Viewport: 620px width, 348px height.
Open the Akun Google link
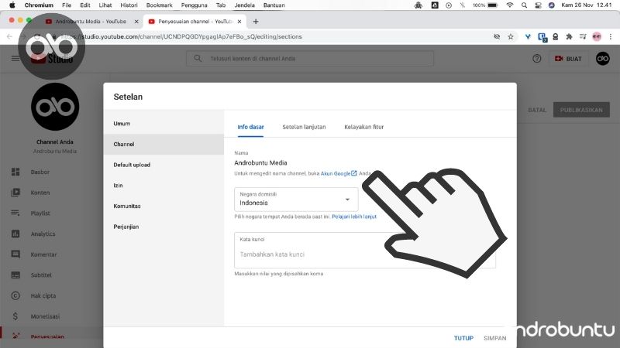(339, 173)
